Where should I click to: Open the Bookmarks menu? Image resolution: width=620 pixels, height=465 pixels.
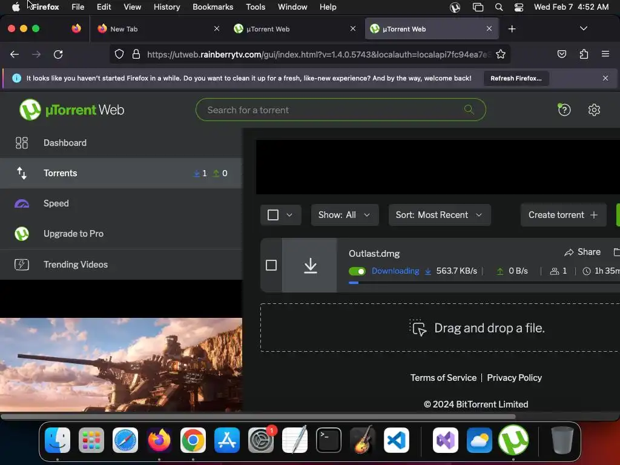(213, 7)
